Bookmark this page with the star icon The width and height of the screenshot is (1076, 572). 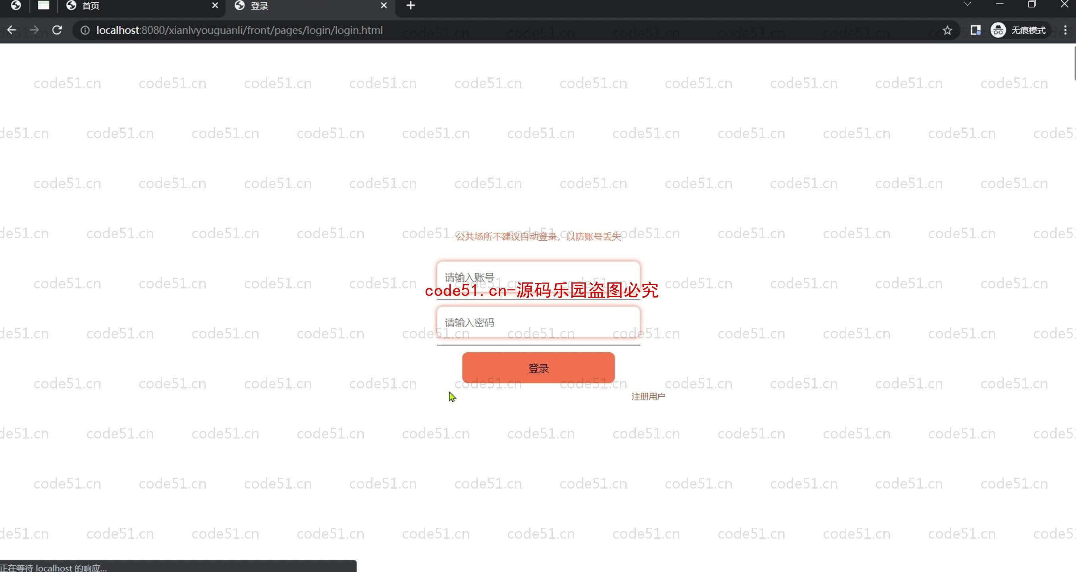[x=947, y=31]
